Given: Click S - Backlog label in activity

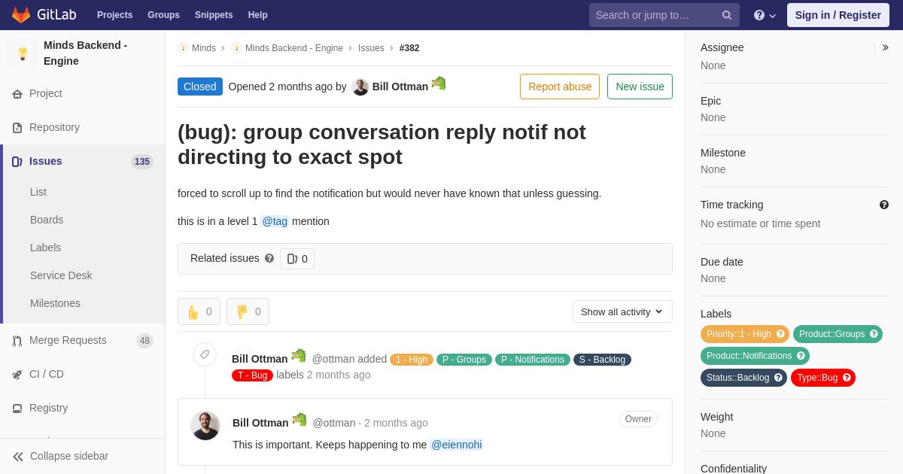Looking at the screenshot, I should (602, 360).
